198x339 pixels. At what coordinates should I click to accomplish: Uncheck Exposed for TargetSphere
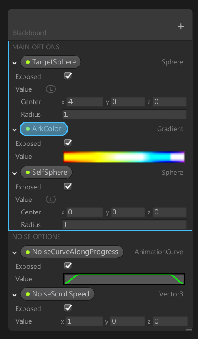tap(68, 76)
